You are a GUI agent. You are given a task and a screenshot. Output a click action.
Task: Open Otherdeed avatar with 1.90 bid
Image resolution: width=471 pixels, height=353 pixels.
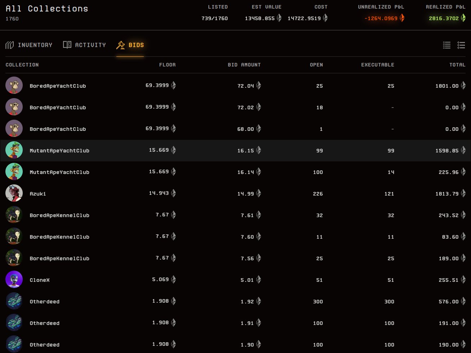click(x=14, y=344)
